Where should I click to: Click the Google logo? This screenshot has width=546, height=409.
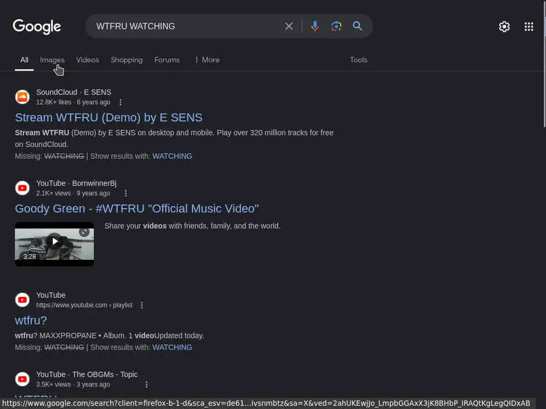37,27
